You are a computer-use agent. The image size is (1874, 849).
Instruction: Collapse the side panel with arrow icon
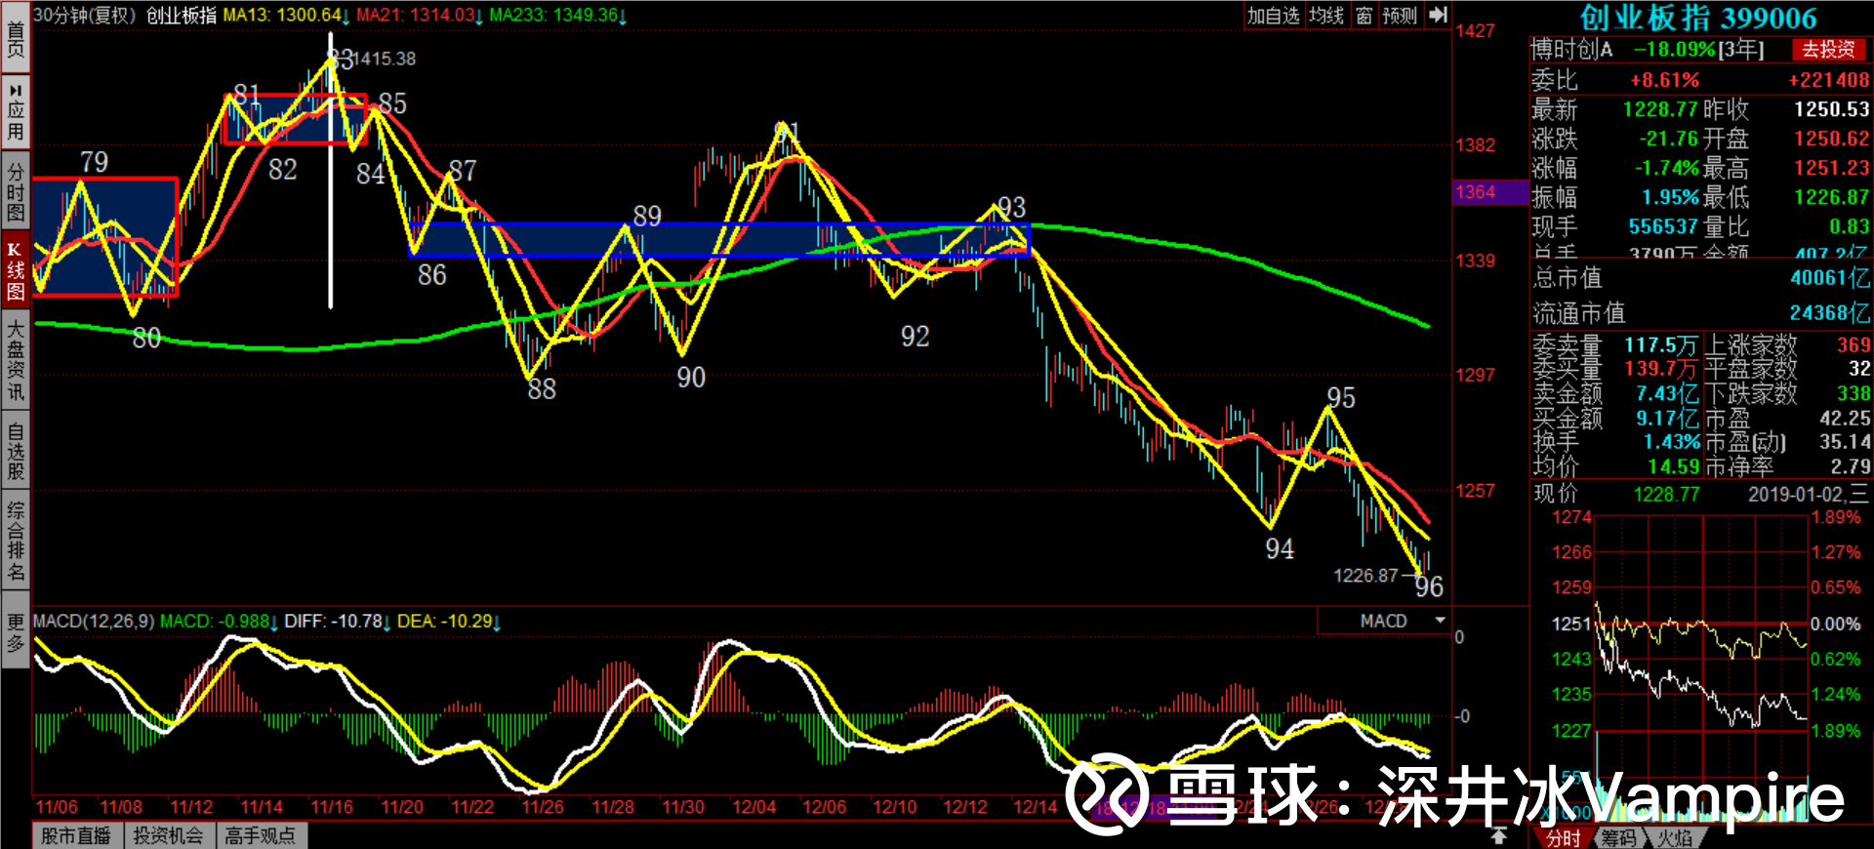(1438, 15)
